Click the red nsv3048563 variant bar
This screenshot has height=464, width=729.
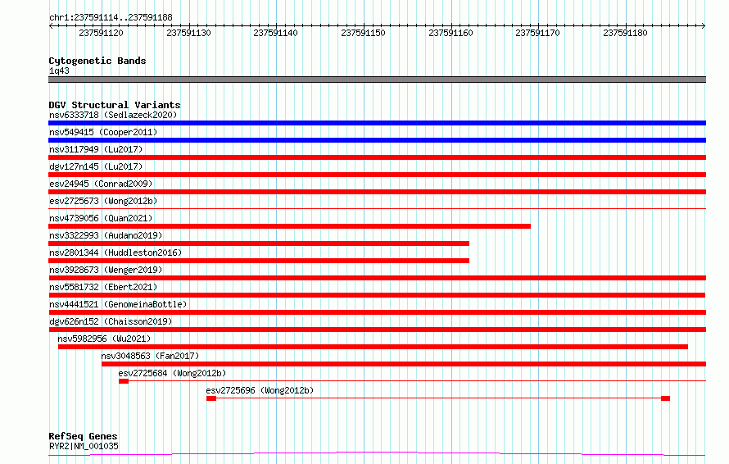point(404,364)
